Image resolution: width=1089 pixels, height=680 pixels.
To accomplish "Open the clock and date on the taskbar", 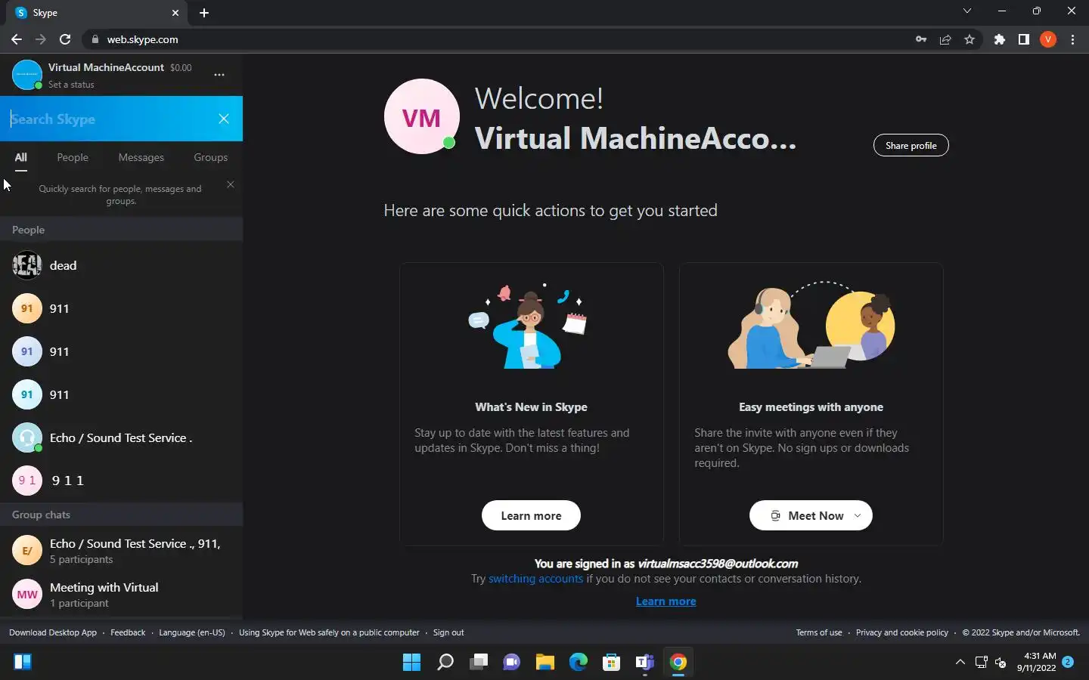I will (1036, 662).
